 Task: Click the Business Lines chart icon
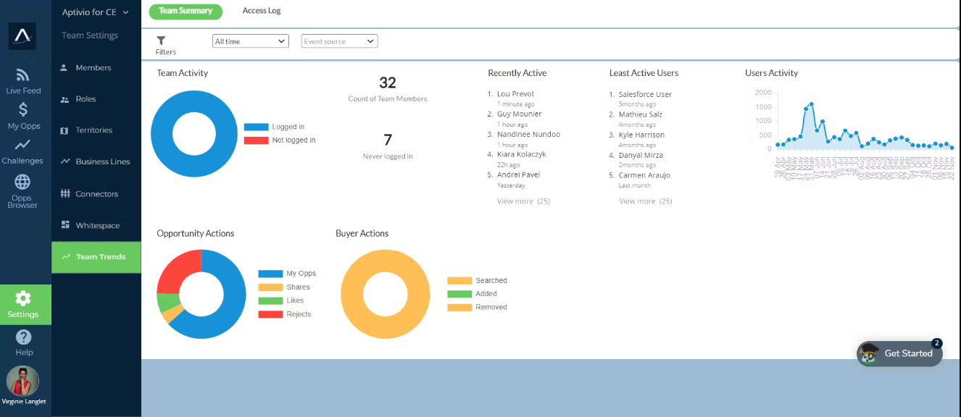[x=65, y=161]
